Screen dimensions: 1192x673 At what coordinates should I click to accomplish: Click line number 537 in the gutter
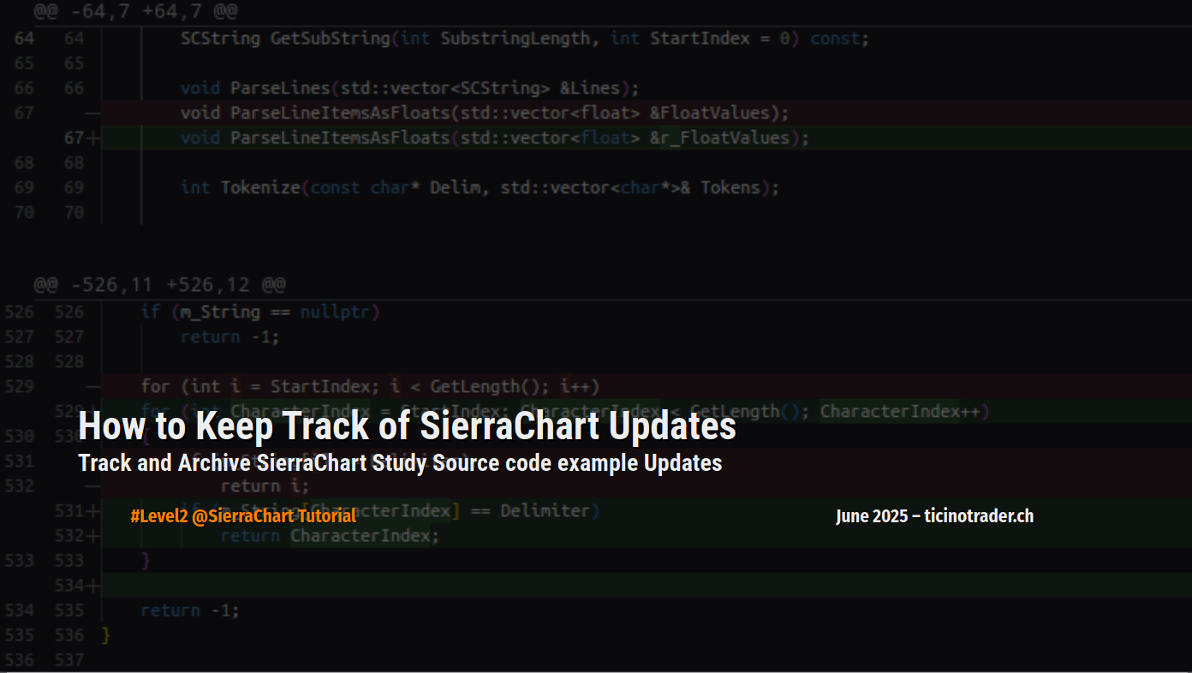[x=69, y=659]
